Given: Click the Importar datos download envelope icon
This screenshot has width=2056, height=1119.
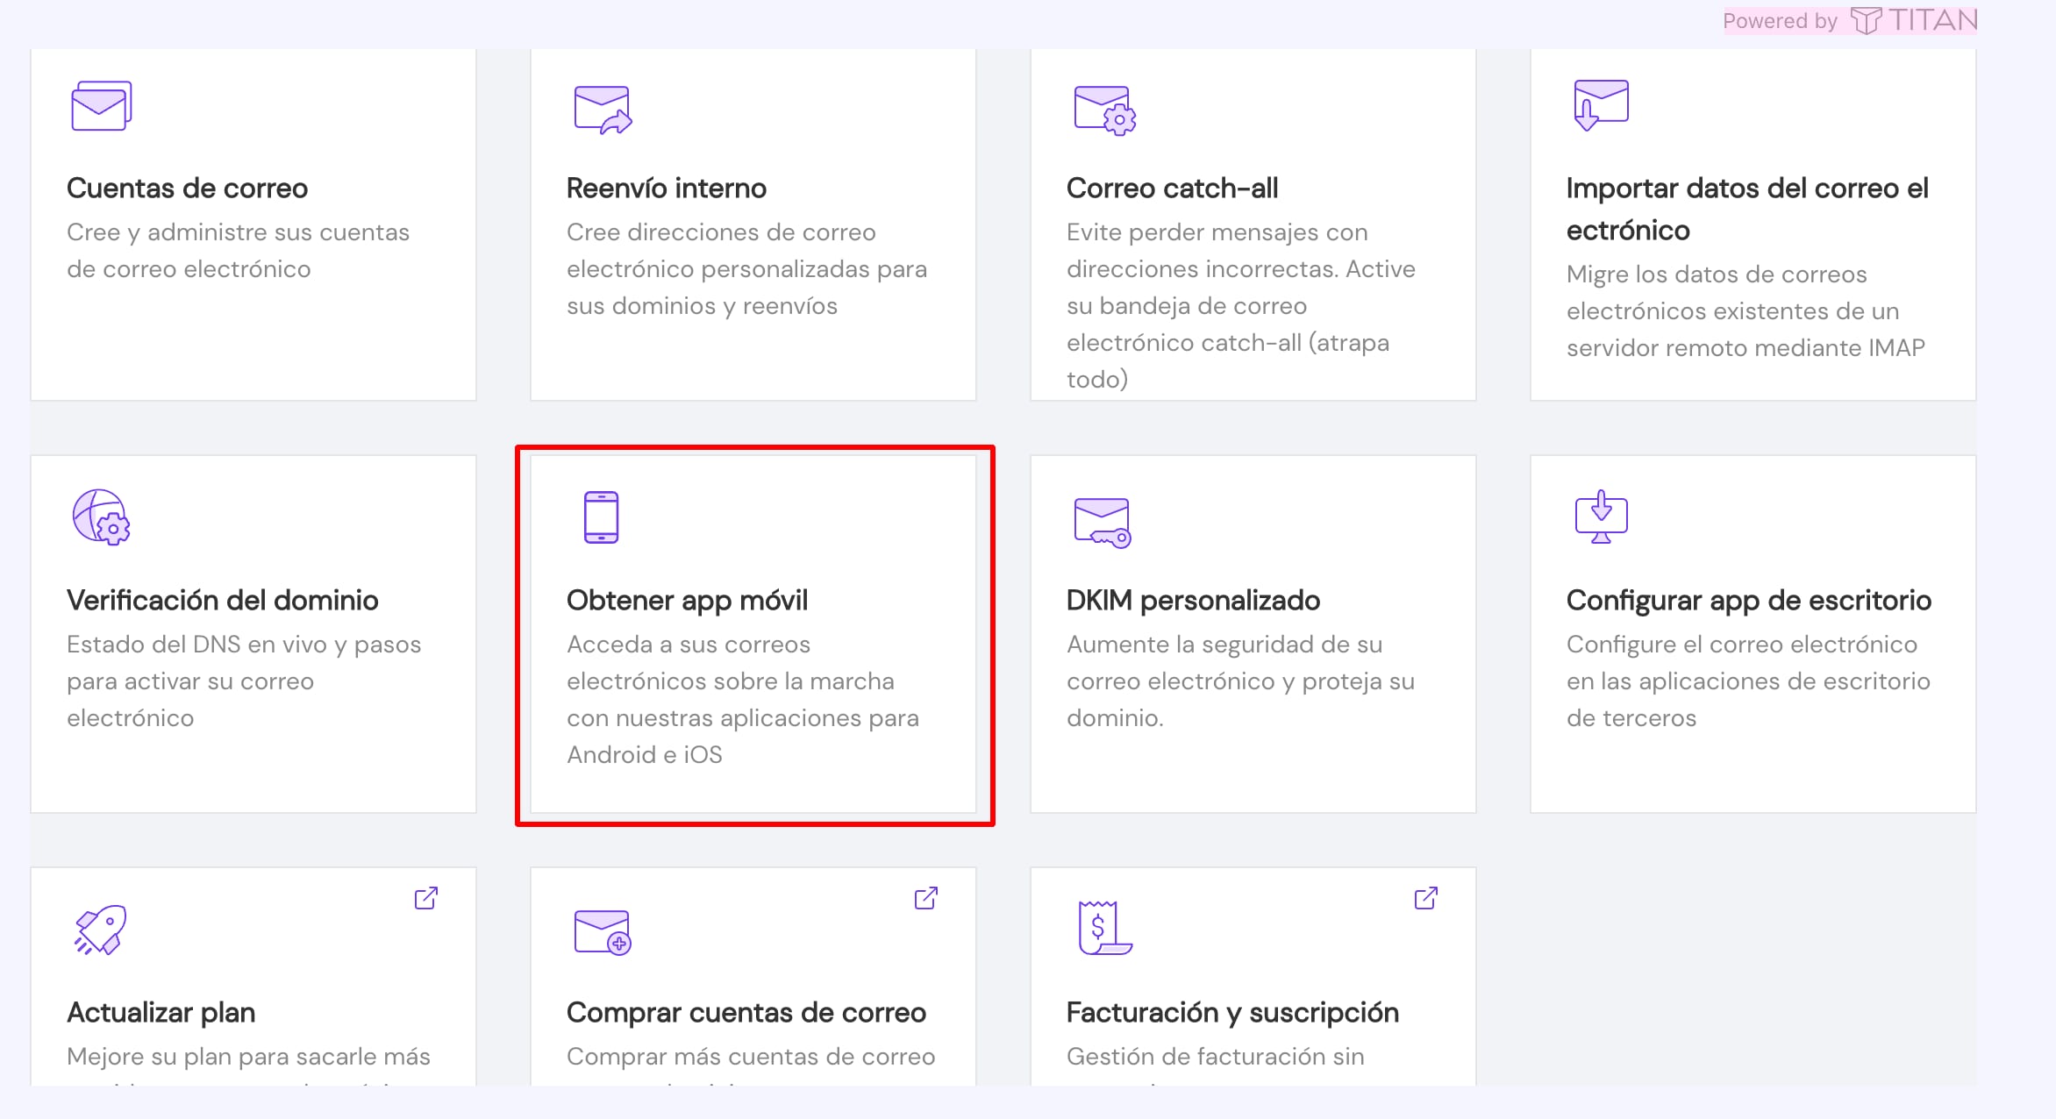Looking at the screenshot, I should pyautogui.click(x=1601, y=105).
